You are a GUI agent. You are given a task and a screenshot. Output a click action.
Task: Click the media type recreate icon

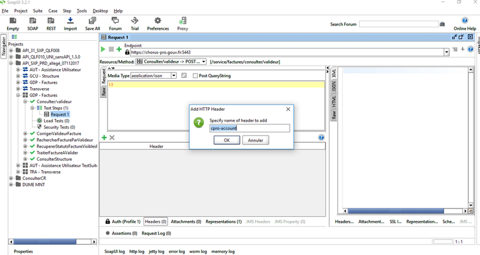point(184,75)
